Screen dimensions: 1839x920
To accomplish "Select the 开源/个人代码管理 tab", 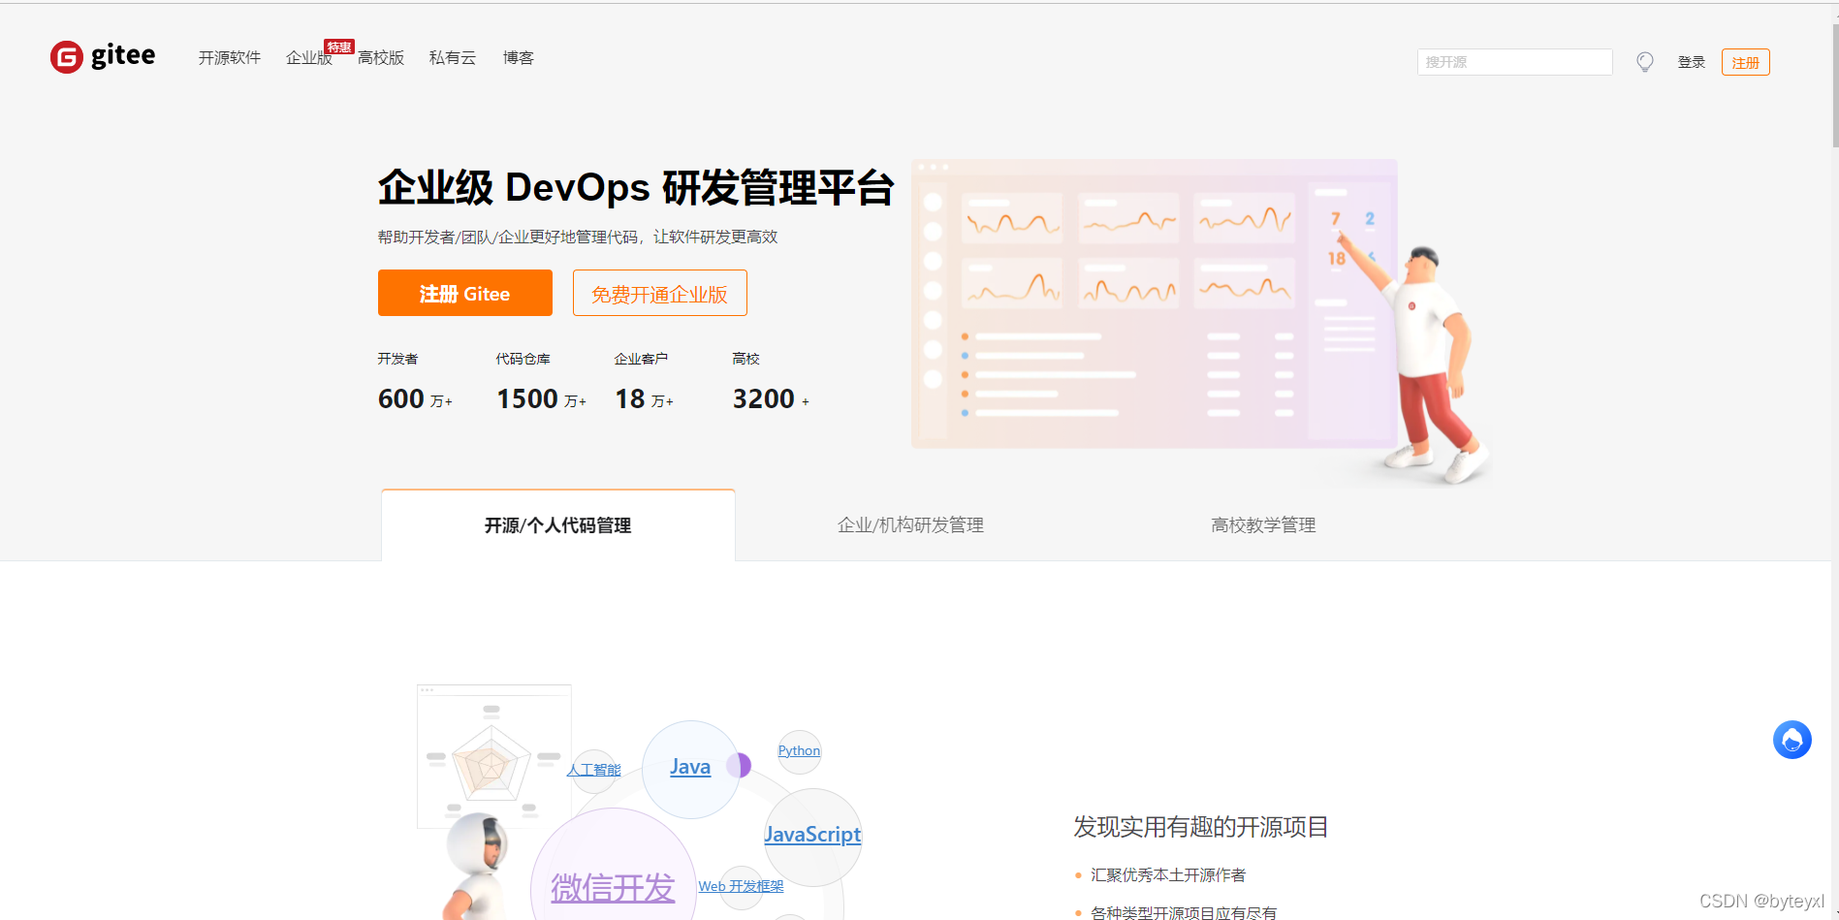I will point(558,524).
